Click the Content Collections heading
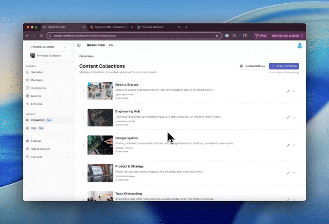 [102, 66]
